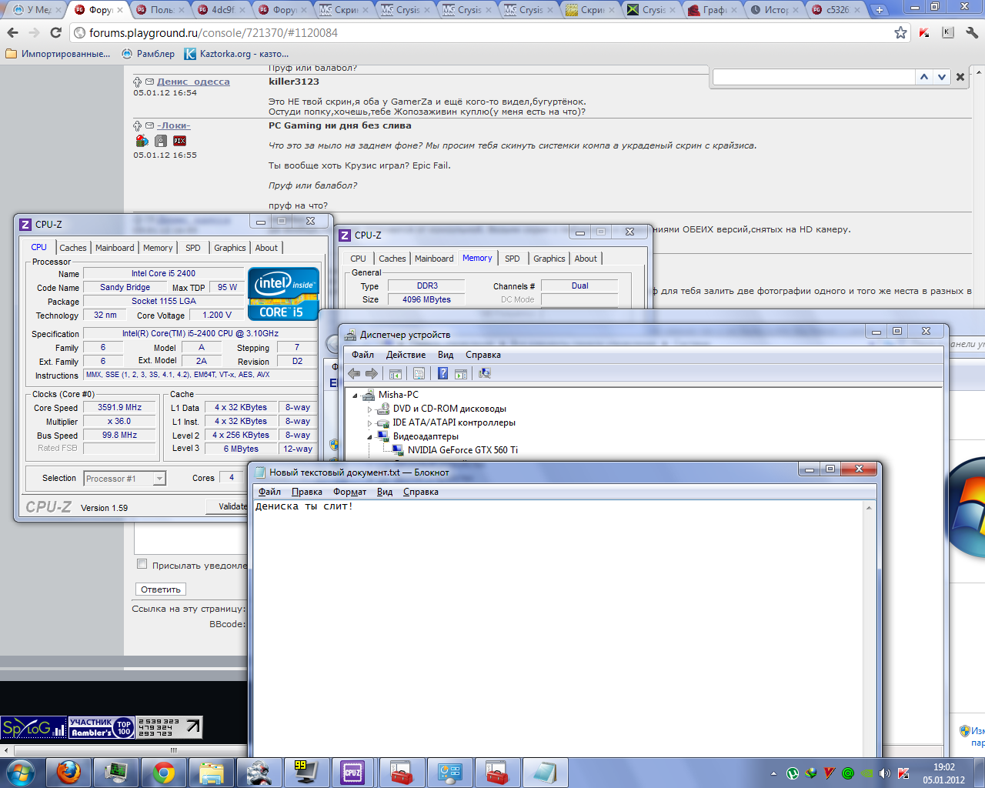Open SPD tab in second CPU-Z Memory window
Viewport: 985px width, 788px height.
pyautogui.click(x=513, y=259)
